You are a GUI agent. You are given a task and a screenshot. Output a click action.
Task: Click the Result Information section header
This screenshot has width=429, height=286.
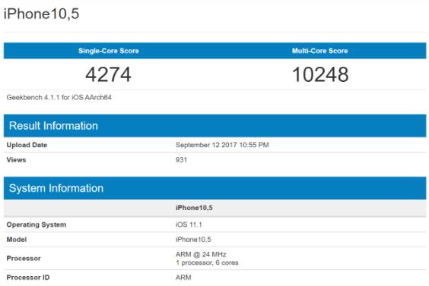[53, 126]
